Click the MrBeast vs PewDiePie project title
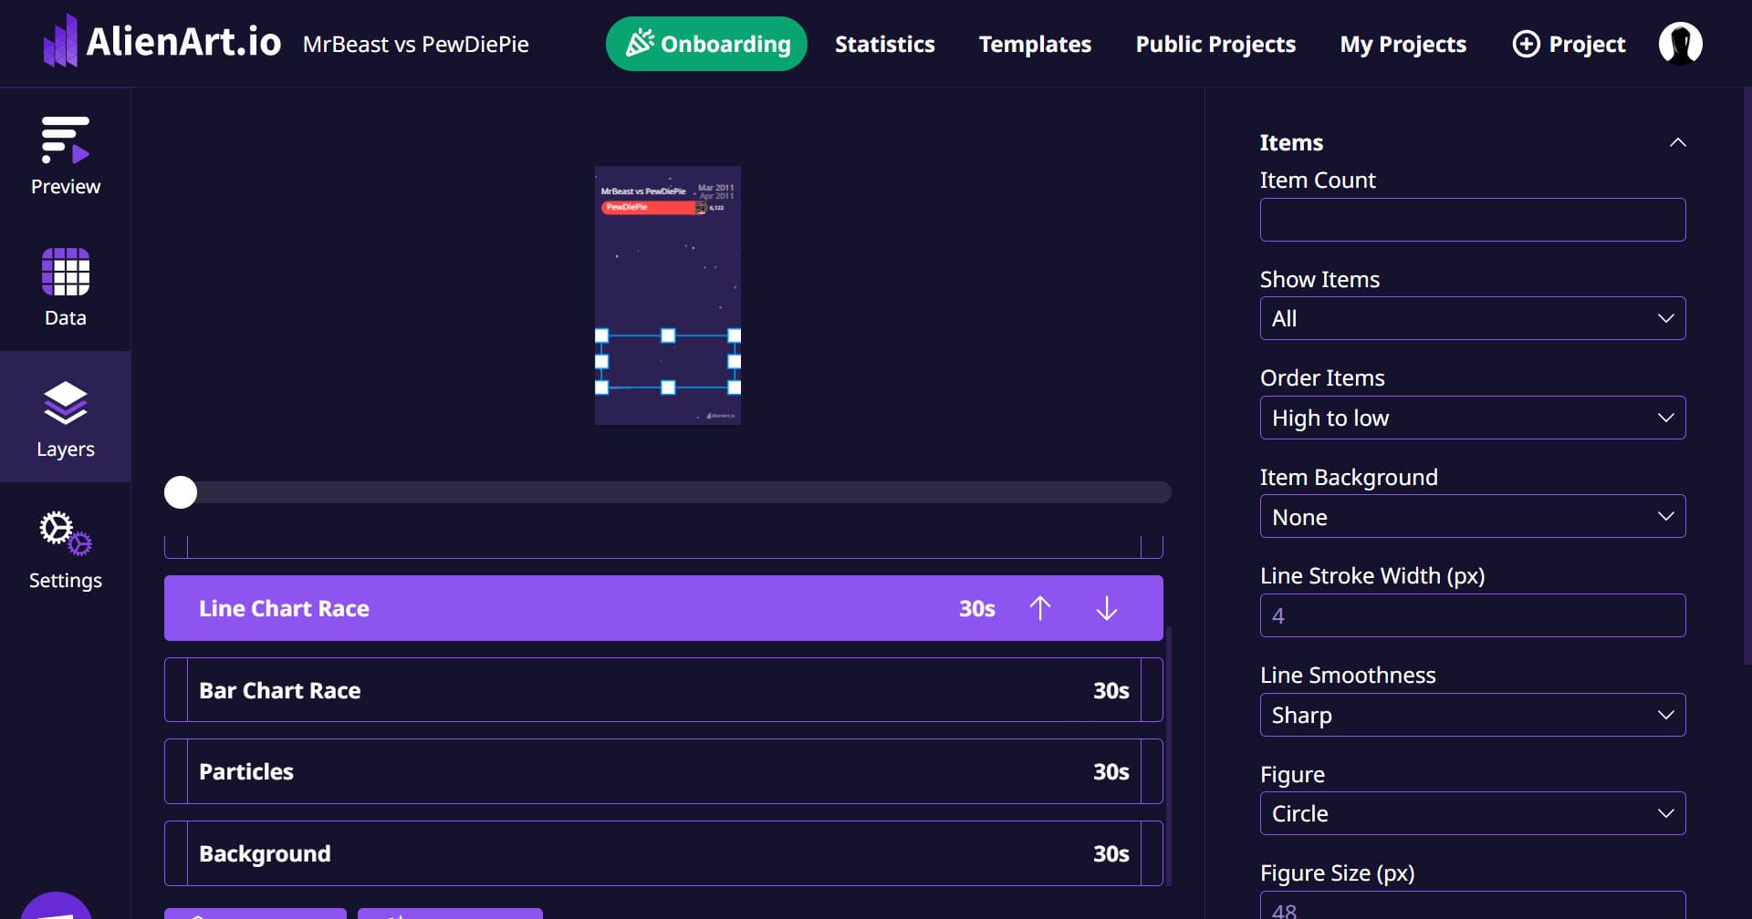Screen dimensions: 1752x919 (416, 44)
